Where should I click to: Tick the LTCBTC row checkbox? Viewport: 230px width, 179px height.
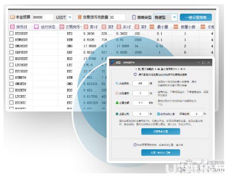coord(12,96)
